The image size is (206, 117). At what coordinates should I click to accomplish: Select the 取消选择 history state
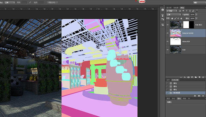185,93
